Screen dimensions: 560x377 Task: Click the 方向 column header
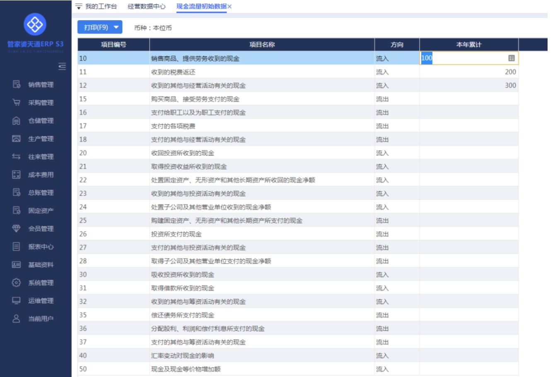pyautogui.click(x=397, y=44)
